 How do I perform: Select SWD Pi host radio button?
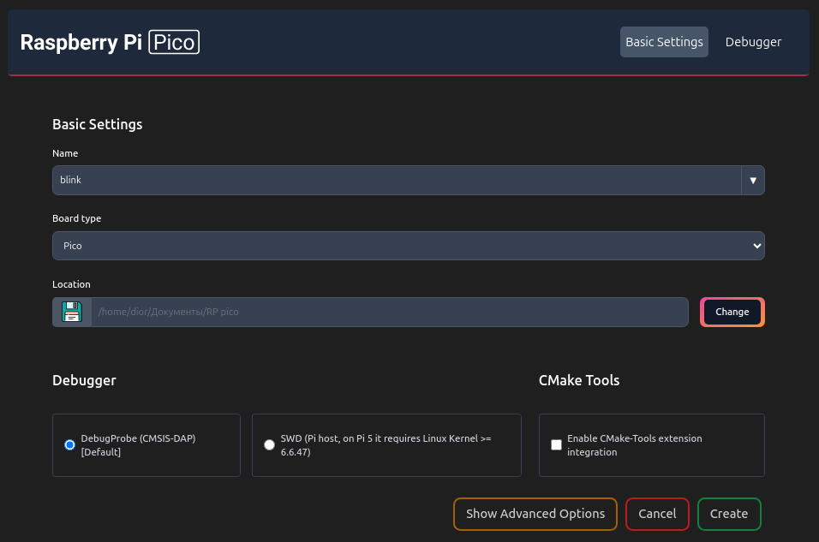coord(269,445)
